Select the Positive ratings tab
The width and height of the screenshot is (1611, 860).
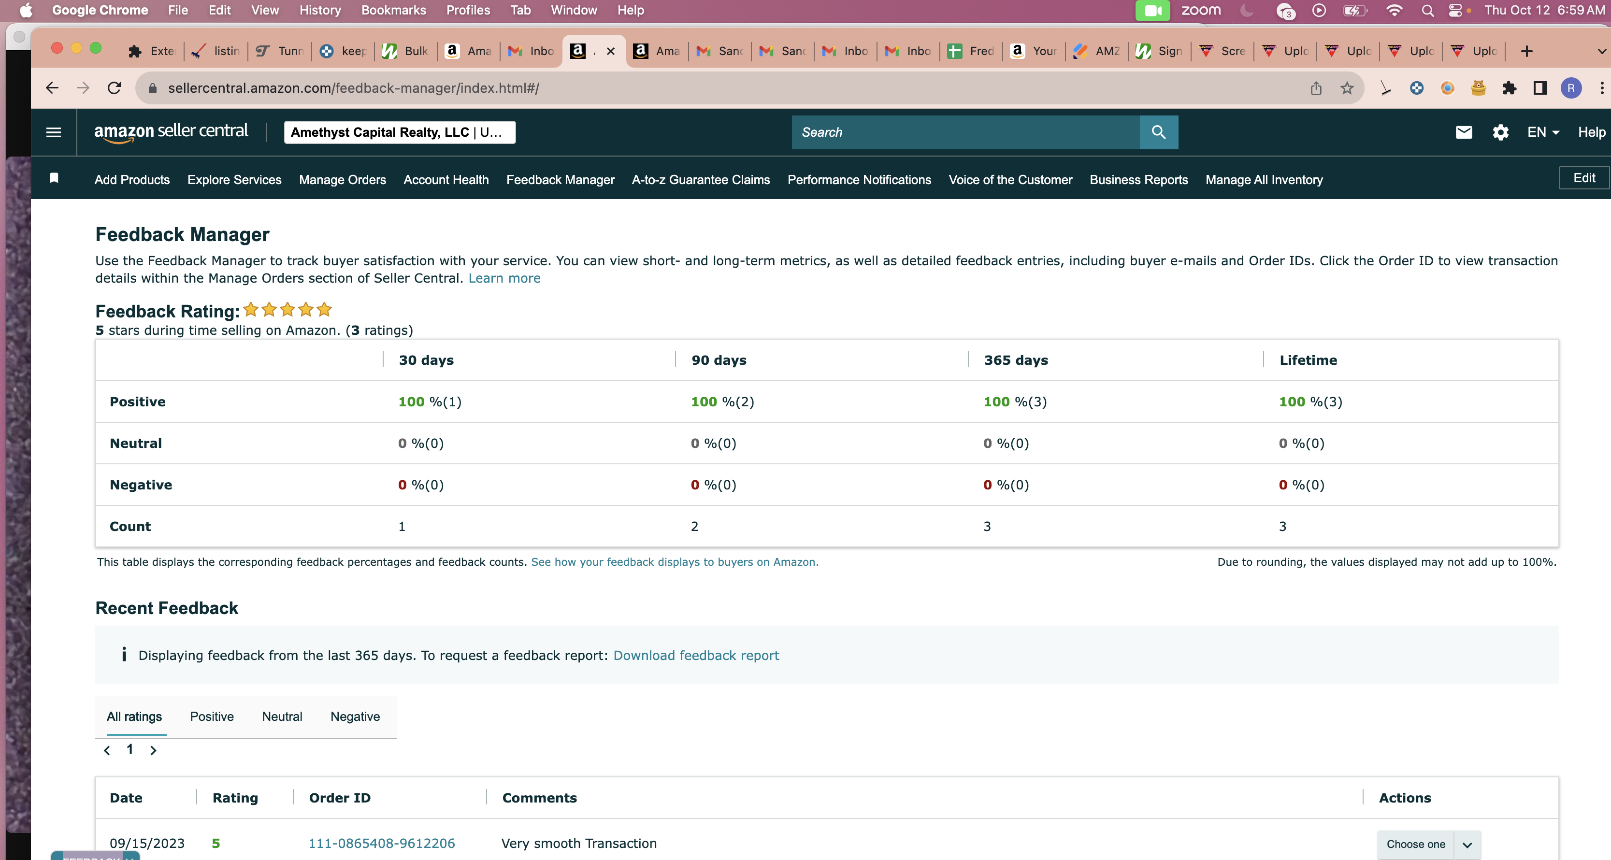pyautogui.click(x=212, y=716)
